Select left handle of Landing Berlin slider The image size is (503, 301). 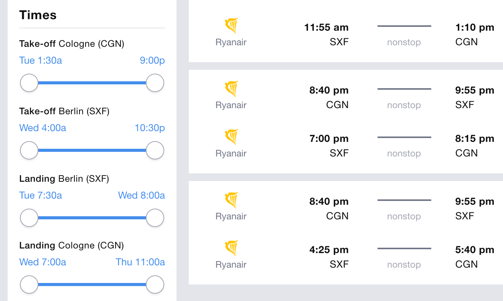pyautogui.click(x=29, y=218)
